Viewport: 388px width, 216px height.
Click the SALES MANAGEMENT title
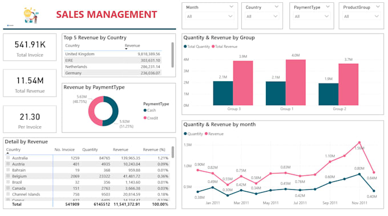tap(106, 14)
